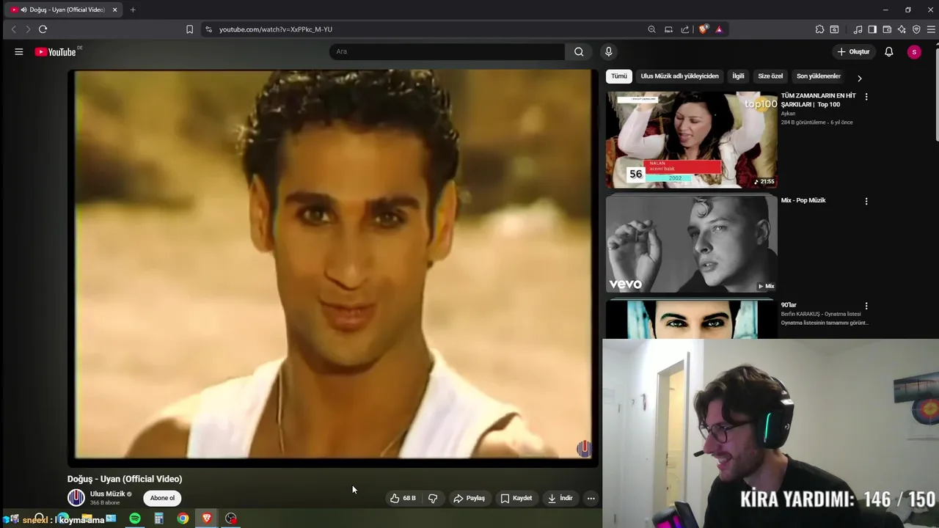Image resolution: width=939 pixels, height=528 pixels.
Task: Open the Top 100 video thumbnail
Action: tap(691, 140)
